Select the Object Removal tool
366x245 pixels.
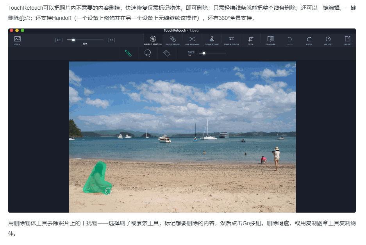point(153,40)
